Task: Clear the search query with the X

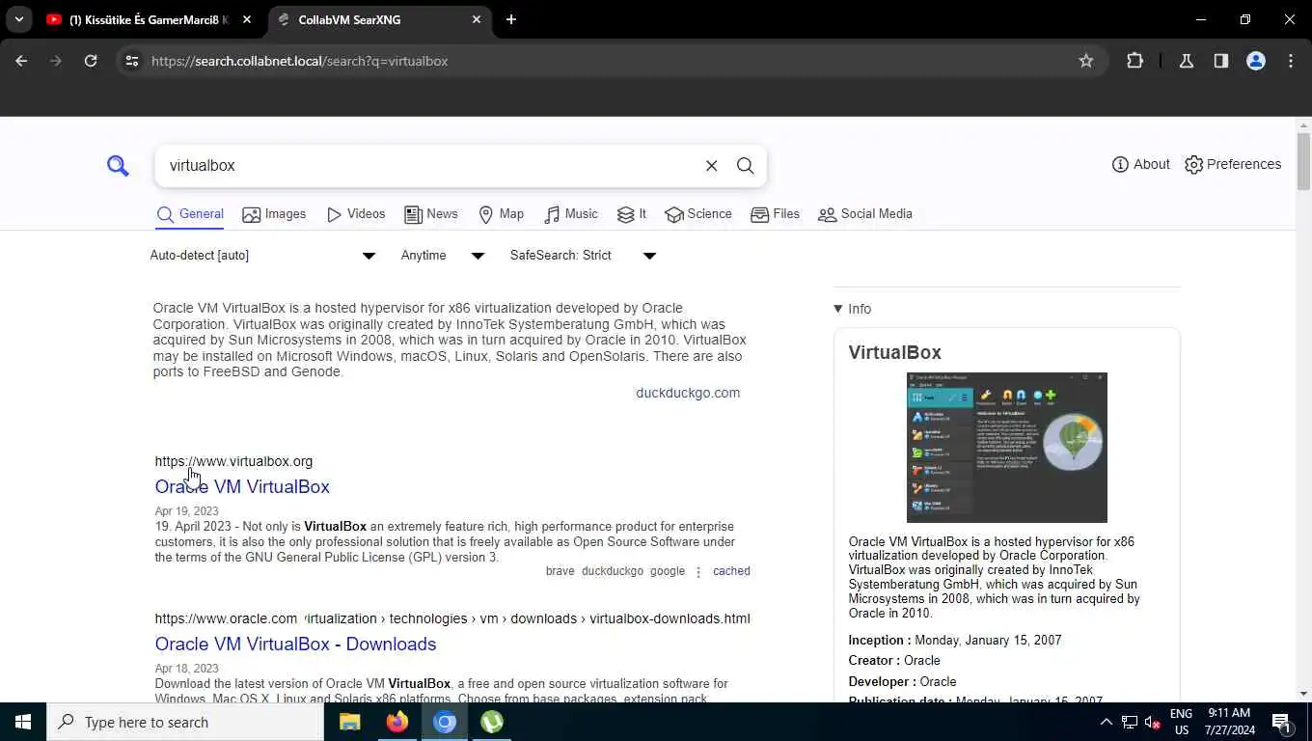Action: (x=711, y=166)
